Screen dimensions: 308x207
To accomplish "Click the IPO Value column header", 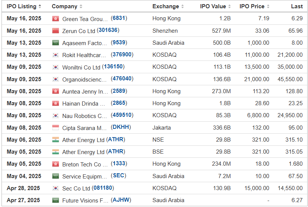I will coord(213,6).
